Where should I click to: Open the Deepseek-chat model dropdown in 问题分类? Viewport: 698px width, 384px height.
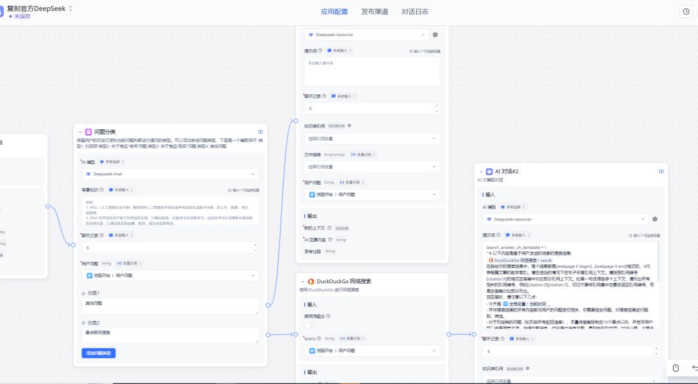pos(170,174)
